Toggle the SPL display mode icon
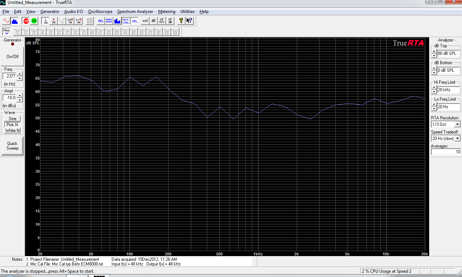This screenshot has width=462, height=277. pyautogui.click(x=134, y=21)
